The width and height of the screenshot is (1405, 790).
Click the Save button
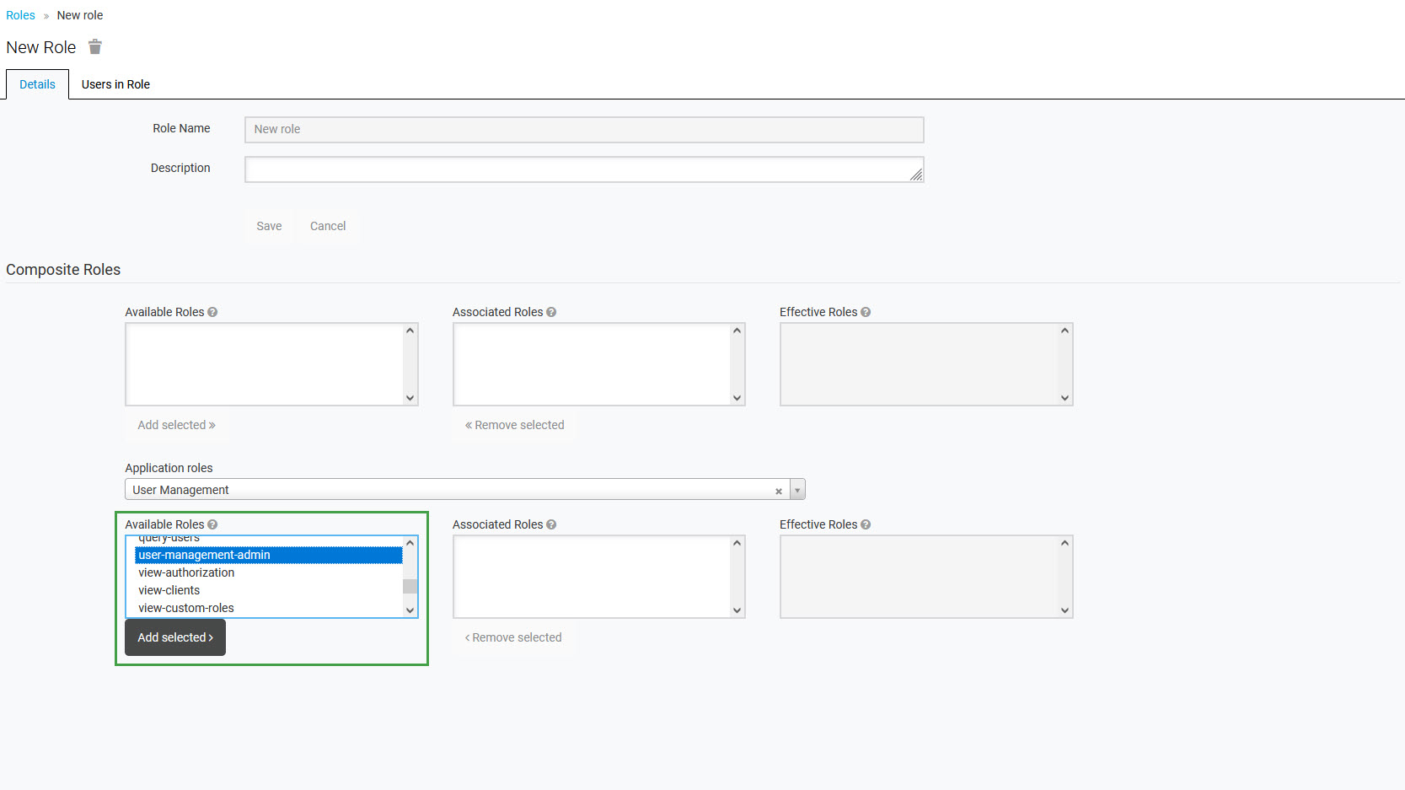pos(269,226)
